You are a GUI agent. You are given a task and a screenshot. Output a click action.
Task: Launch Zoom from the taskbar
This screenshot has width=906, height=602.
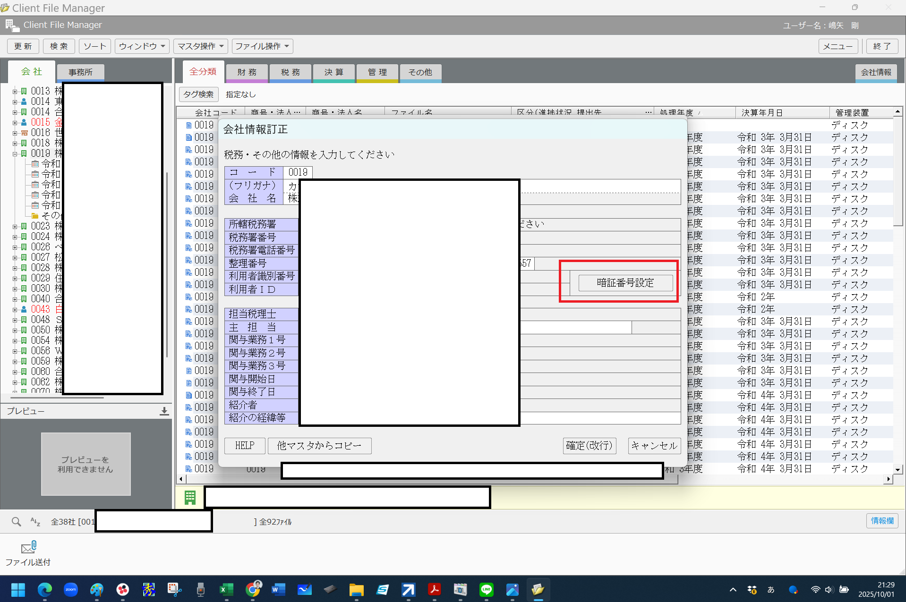coord(71,590)
